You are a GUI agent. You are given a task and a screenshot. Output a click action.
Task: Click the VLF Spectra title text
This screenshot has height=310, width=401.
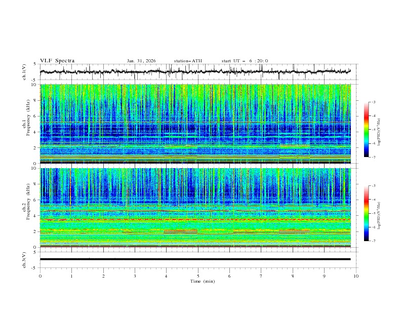pyautogui.click(x=57, y=61)
